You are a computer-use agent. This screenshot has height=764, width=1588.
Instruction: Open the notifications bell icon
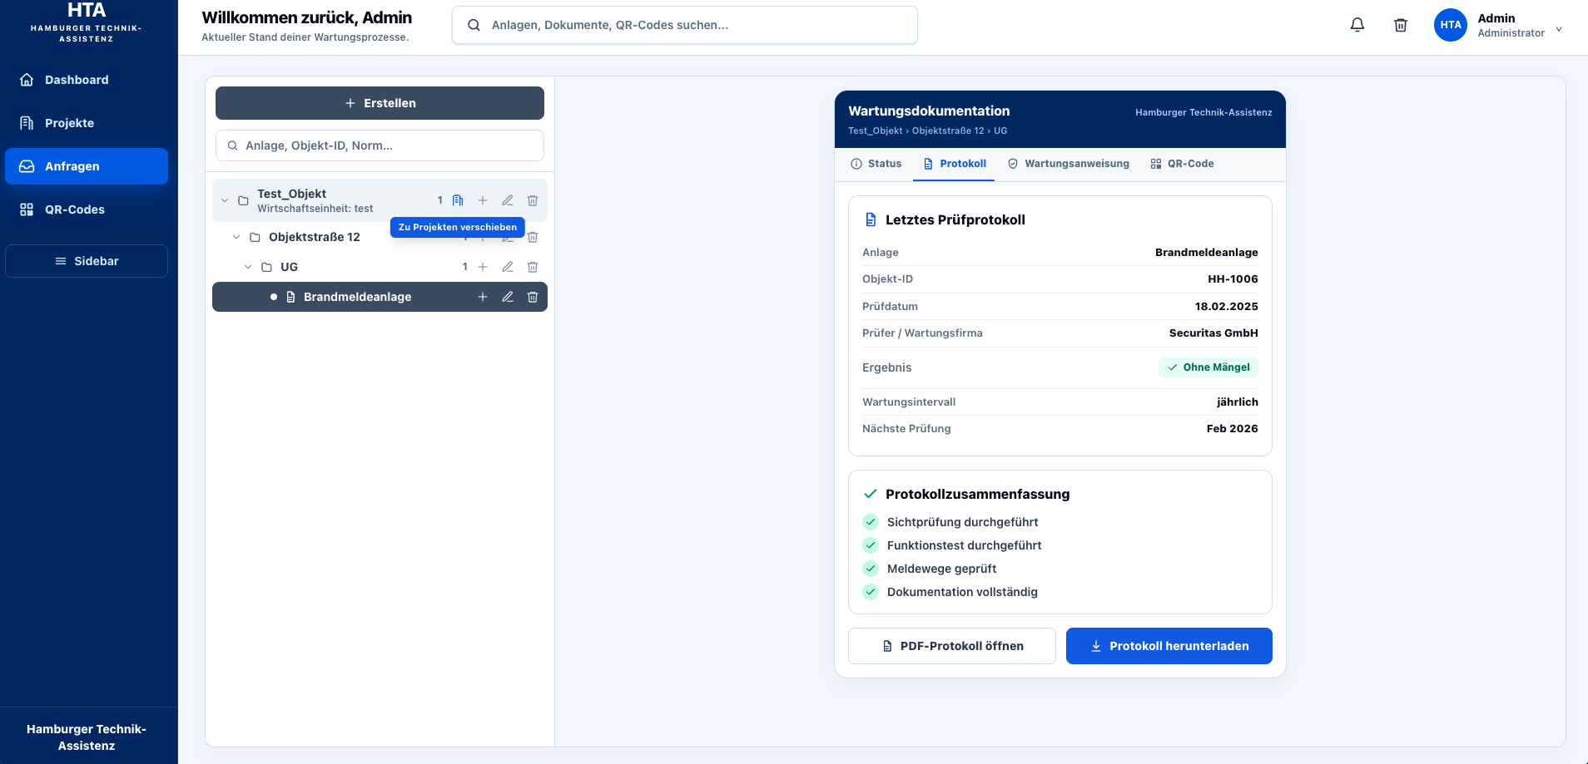point(1357,25)
